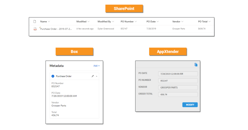Open the Purchase Order - 2019-07-2... file
Screen dimensions: 248x130
(56, 29)
